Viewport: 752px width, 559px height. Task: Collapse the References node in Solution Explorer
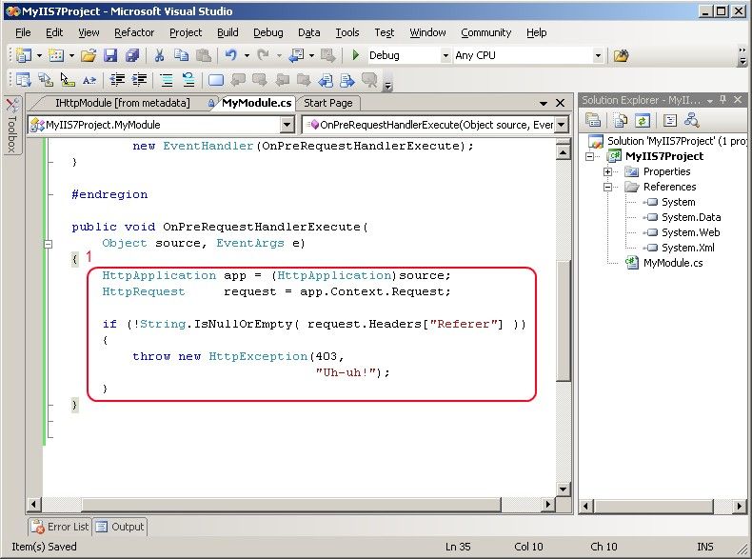point(607,188)
